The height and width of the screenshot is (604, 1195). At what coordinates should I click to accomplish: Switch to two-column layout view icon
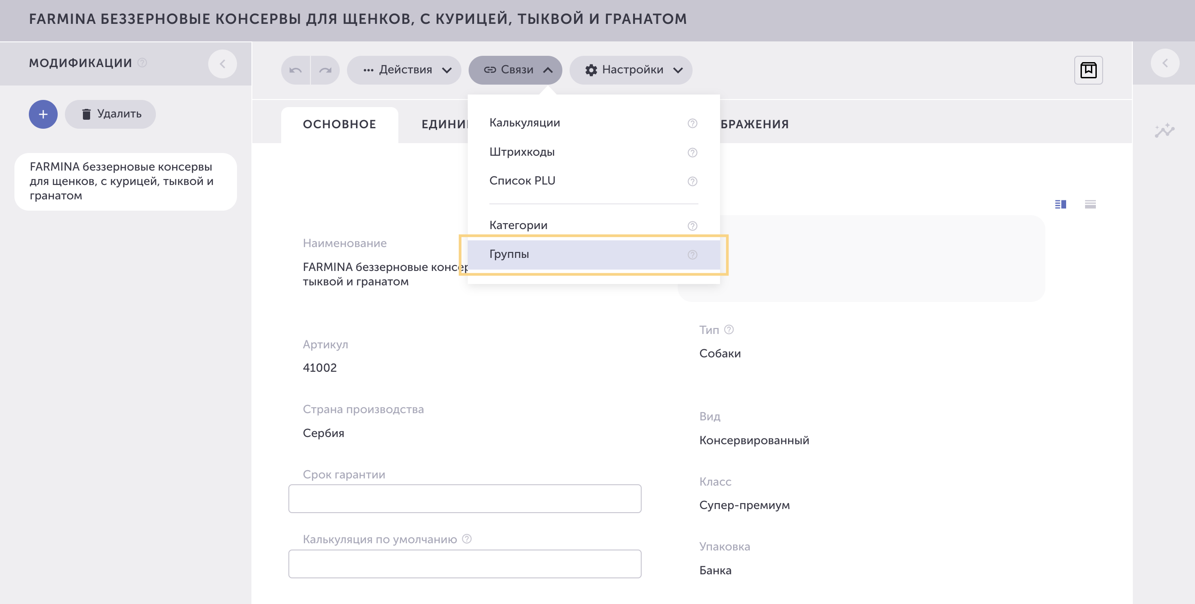[1060, 204]
